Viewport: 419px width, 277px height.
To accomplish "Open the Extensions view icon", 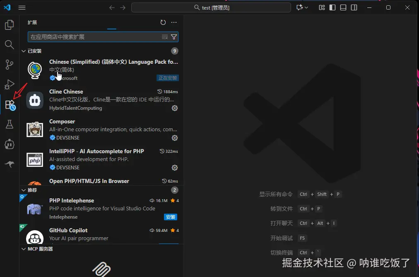I will [10, 105].
